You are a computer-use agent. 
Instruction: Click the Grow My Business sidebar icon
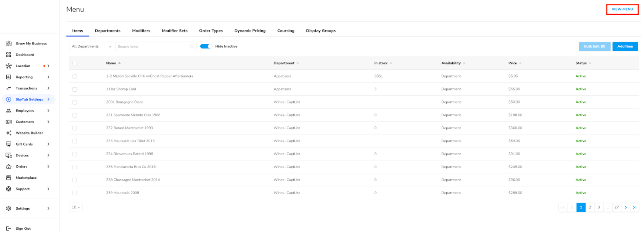[9, 44]
